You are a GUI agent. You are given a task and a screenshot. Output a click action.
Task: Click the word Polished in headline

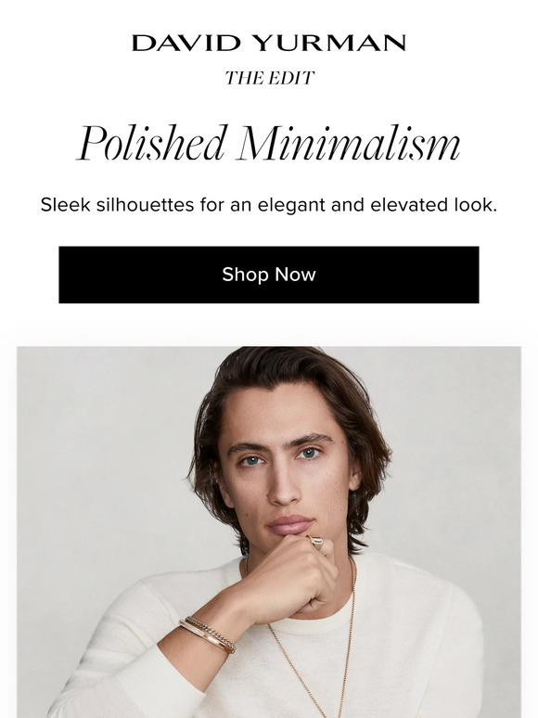(151, 144)
